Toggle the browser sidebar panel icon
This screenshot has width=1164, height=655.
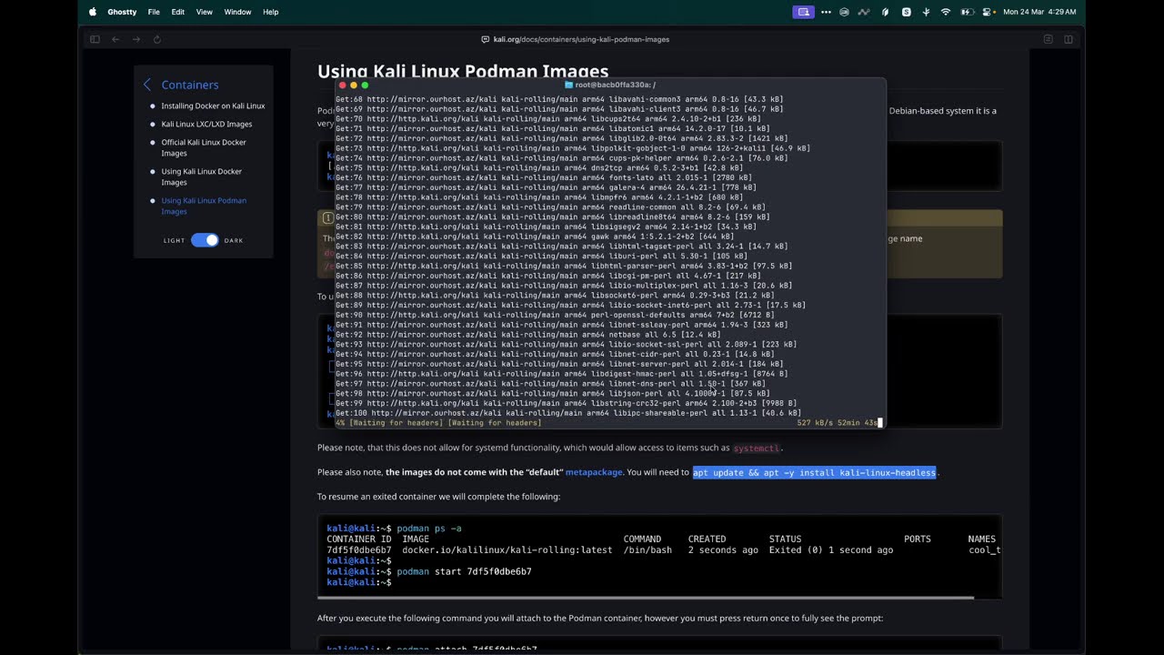(x=95, y=39)
